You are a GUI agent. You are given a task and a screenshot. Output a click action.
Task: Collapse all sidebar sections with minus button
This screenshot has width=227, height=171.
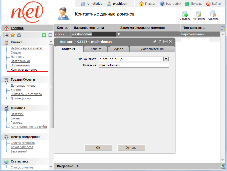pyautogui.click(x=50, y=35)
